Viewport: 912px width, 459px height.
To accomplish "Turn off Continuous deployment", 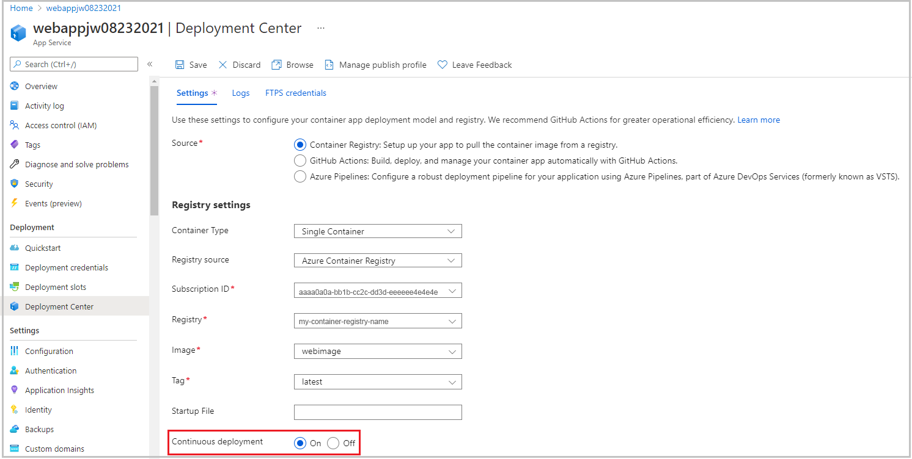I will tap(333, 443).
